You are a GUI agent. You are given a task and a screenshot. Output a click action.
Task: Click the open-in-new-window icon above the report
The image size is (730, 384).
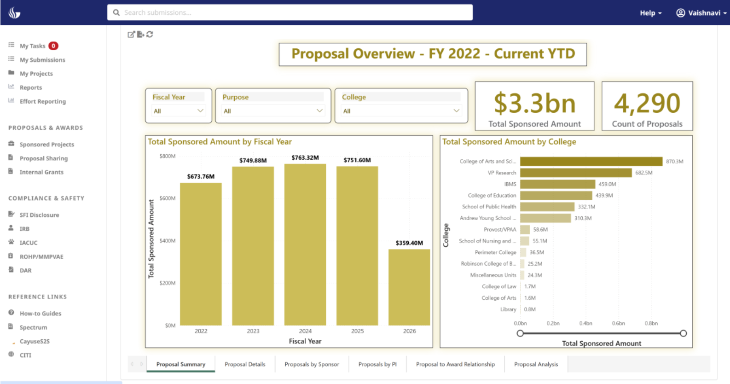click(x=131, y=35)
